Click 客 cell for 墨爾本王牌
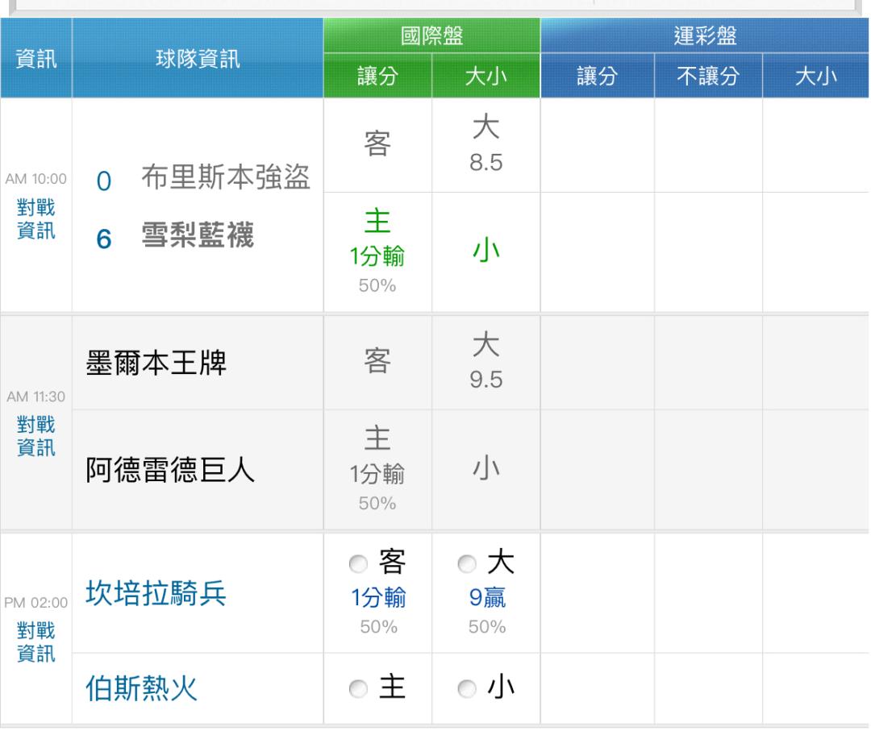The image size is (871, 731). click(377, 361)
